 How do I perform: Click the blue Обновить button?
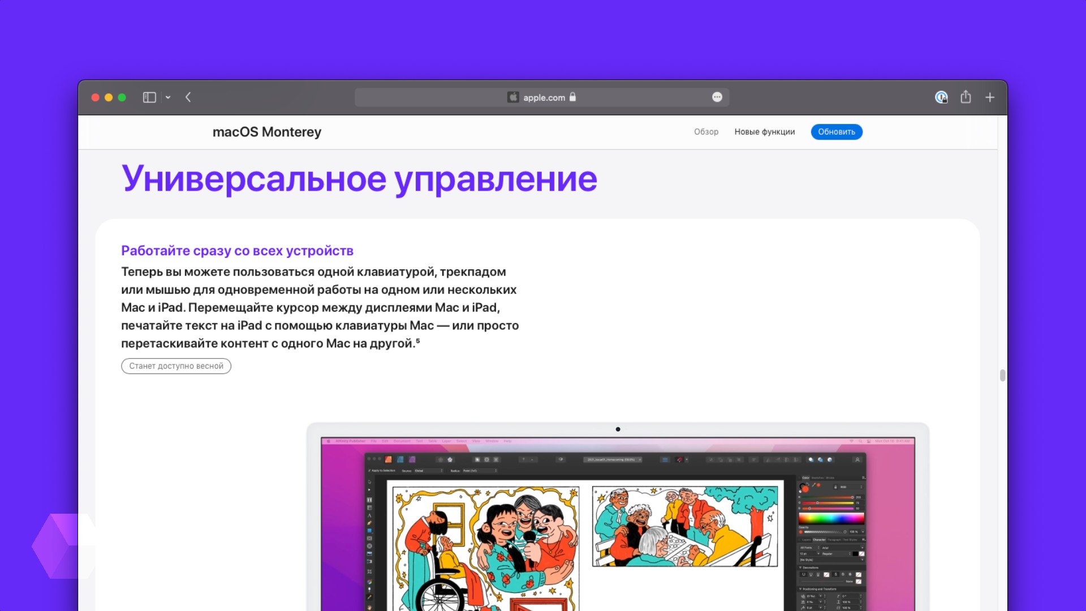coord(837,132)
